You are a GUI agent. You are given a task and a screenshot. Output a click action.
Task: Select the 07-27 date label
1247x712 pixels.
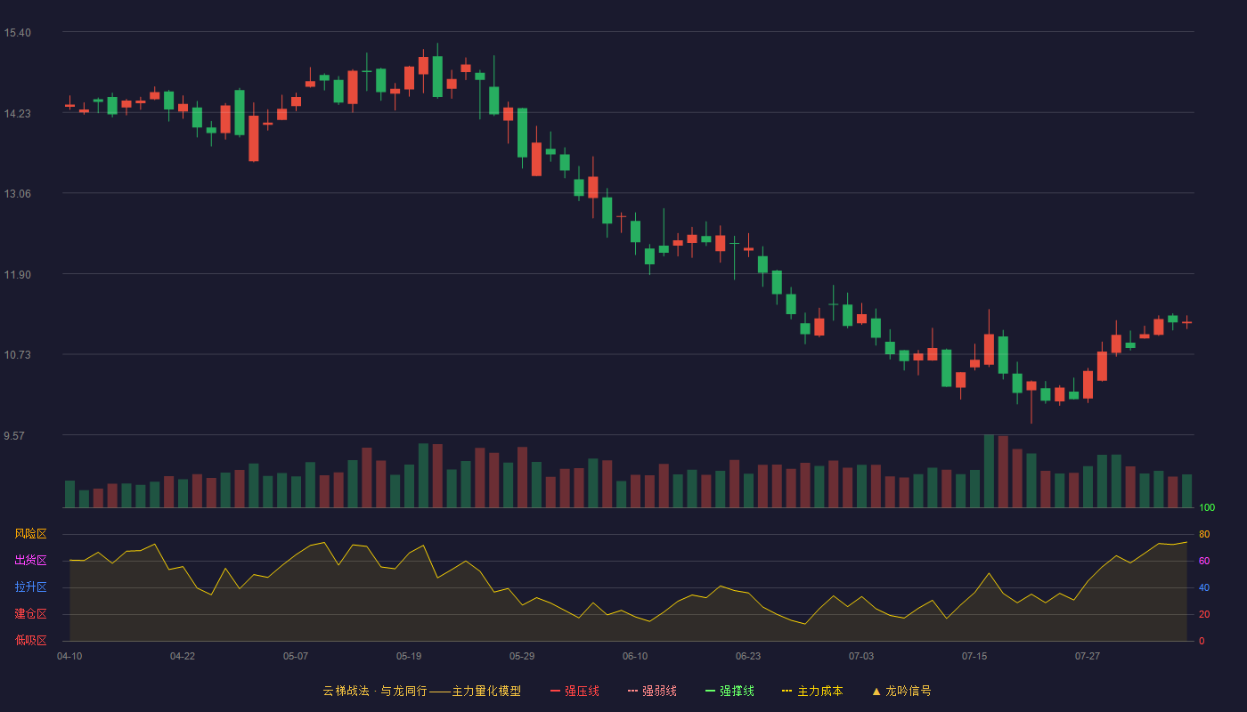click(x=1088, y=656)
